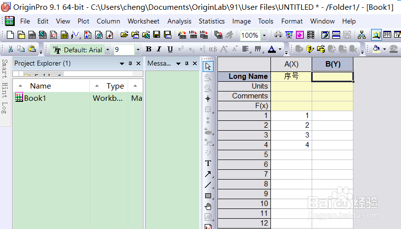Screen dimensions: 401x229
Task: Open text alignment options icon
Action: [x=245, y=49]
